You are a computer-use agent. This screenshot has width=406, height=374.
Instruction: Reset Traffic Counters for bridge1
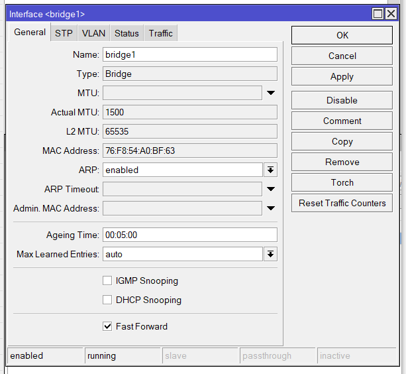click(x=342, y=203)
